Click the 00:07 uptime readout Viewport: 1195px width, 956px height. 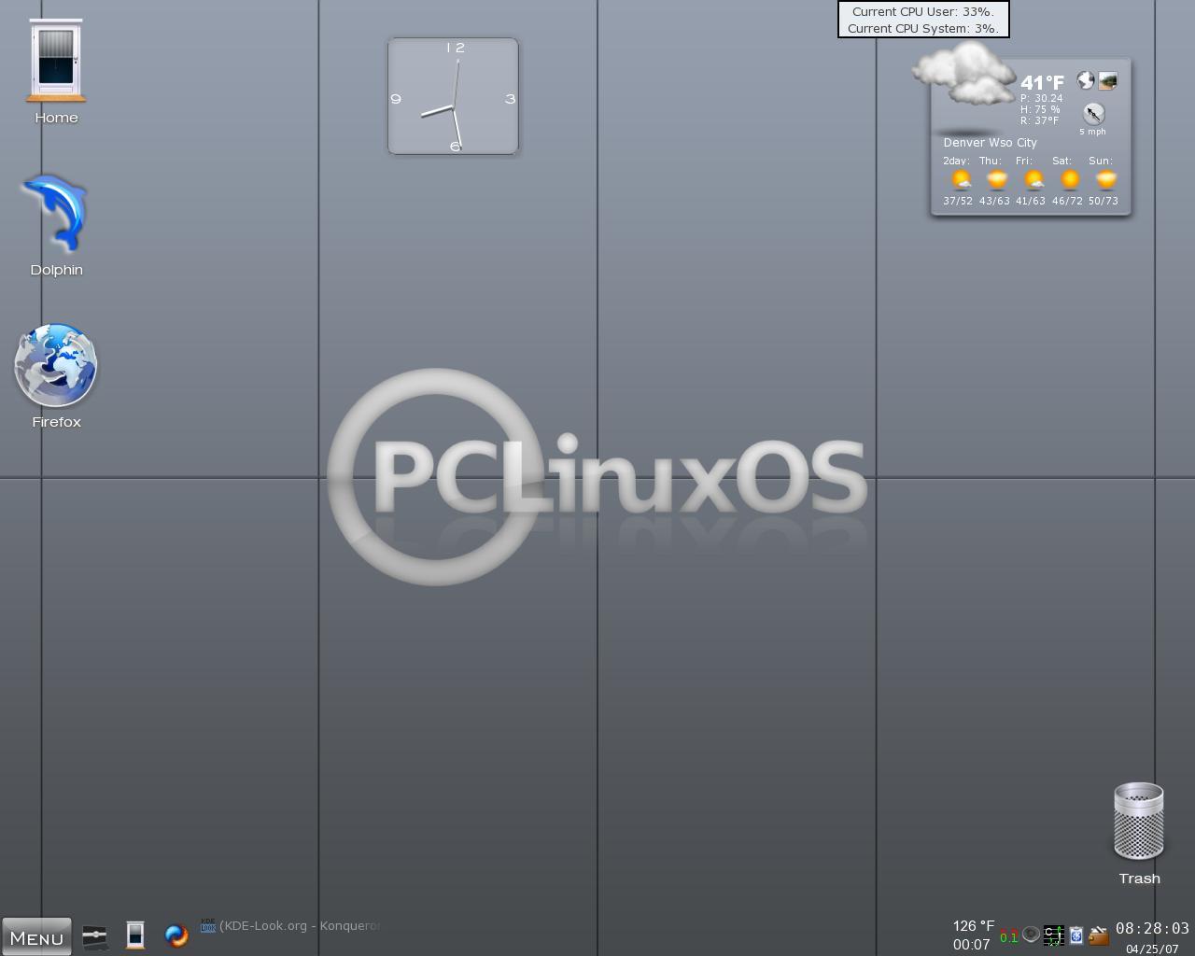click(x=971, y=945)
